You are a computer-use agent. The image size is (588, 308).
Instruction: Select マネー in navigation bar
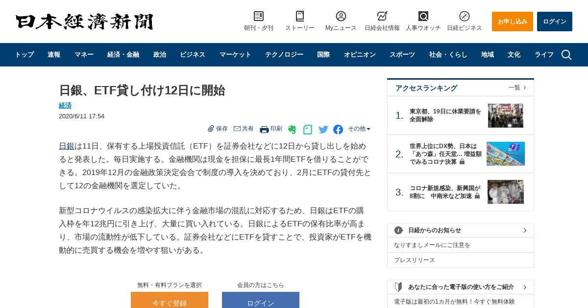(84, 55)
